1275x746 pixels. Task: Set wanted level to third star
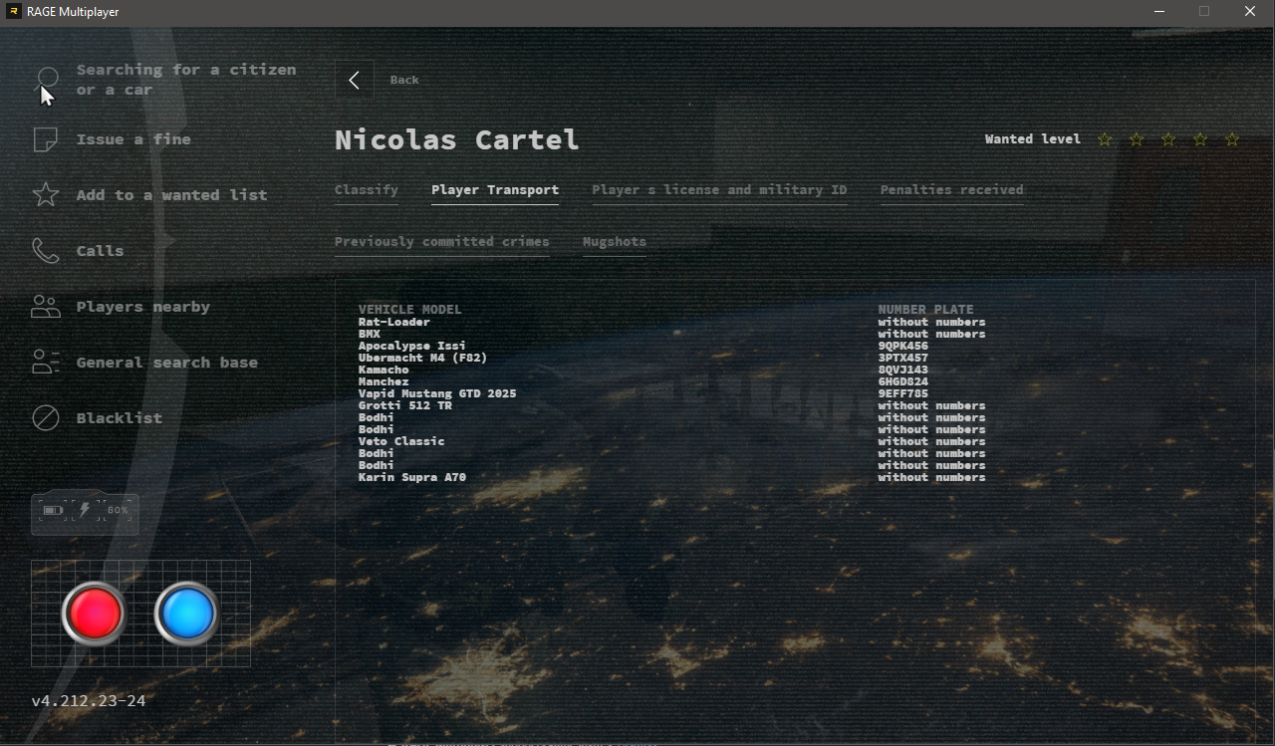pyautogui.click(x=1168, y=139)
